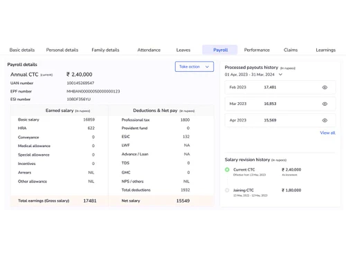
Task: Click the ESIC value 132
Action: point(186,137)
